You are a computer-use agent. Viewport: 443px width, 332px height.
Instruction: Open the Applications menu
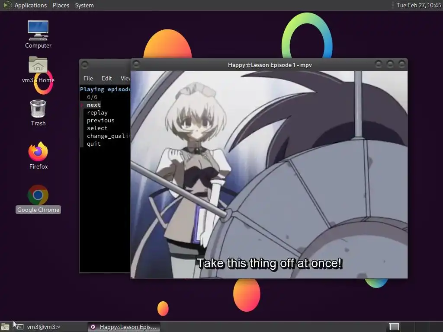pyautogui.click(x=31, y=5)
